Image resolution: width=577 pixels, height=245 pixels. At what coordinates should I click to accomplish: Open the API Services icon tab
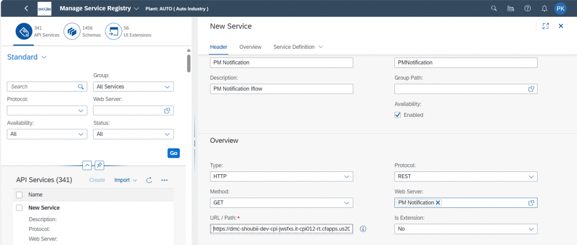24,31
